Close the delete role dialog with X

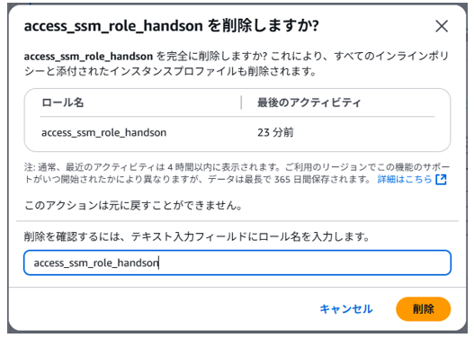click(x=442, y=26)
